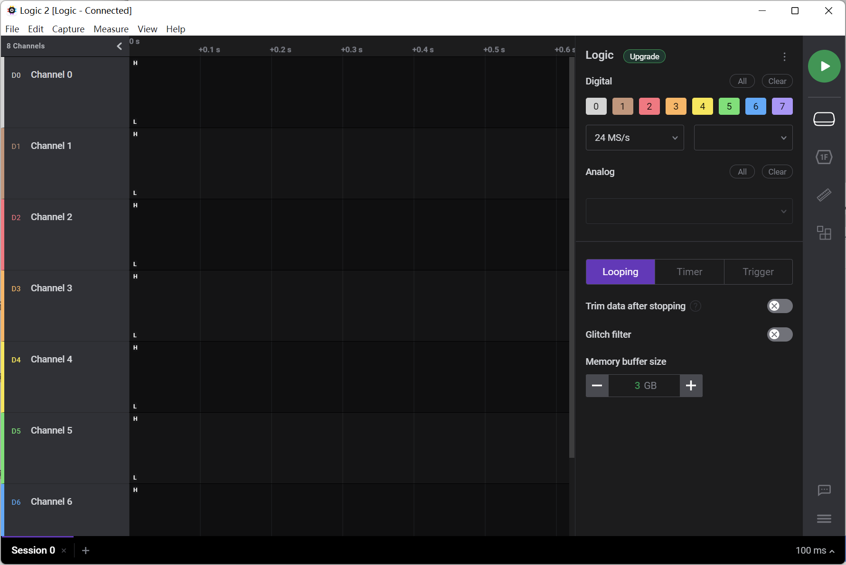Collapse the channel labels with the chevron
Image resolution: width=846 pixels, height=565 pixels.
[119, 46]
